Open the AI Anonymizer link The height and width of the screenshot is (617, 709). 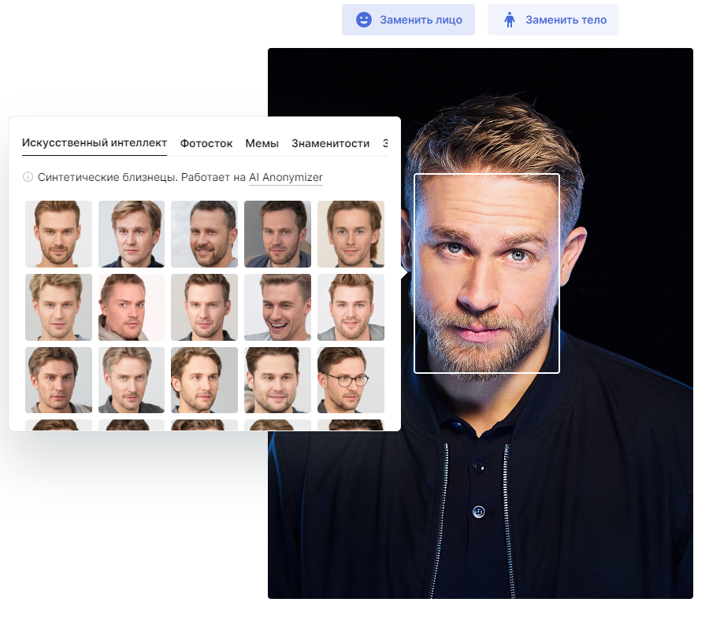point(285,178)
